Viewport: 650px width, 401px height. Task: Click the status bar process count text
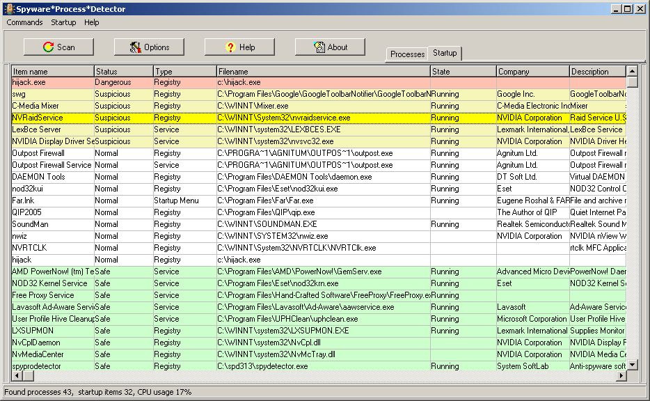[x=38, y=392]
